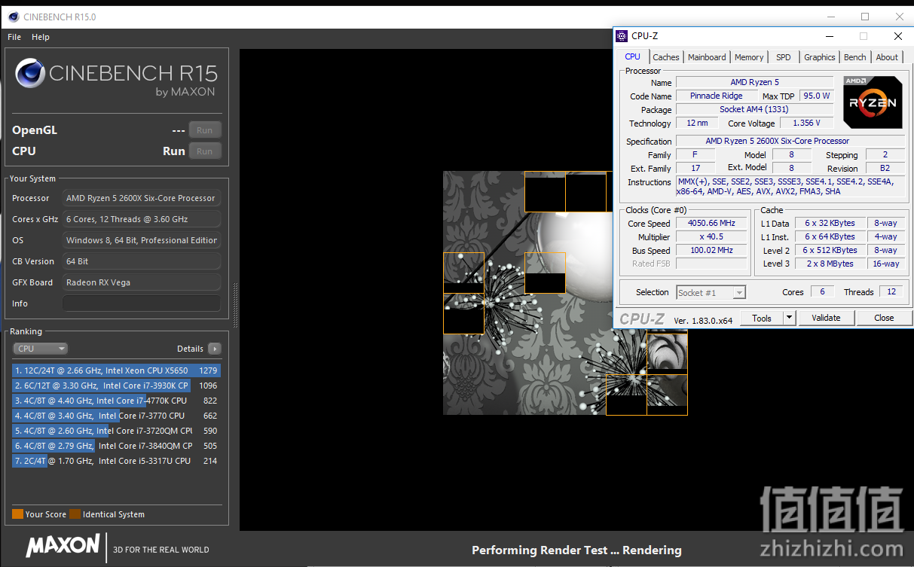914x567 pixels.
Task: Select the Intel Core i7-3930K ranking row
Action: (x=116, y=386)
